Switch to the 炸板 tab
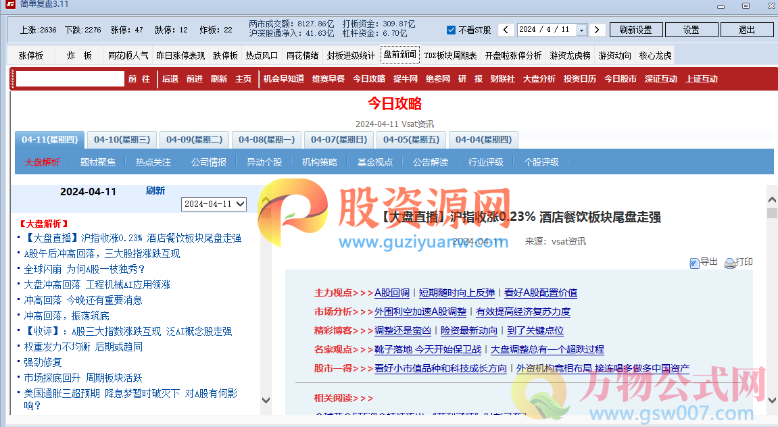 pyautogui.click(x=79, y=55)
